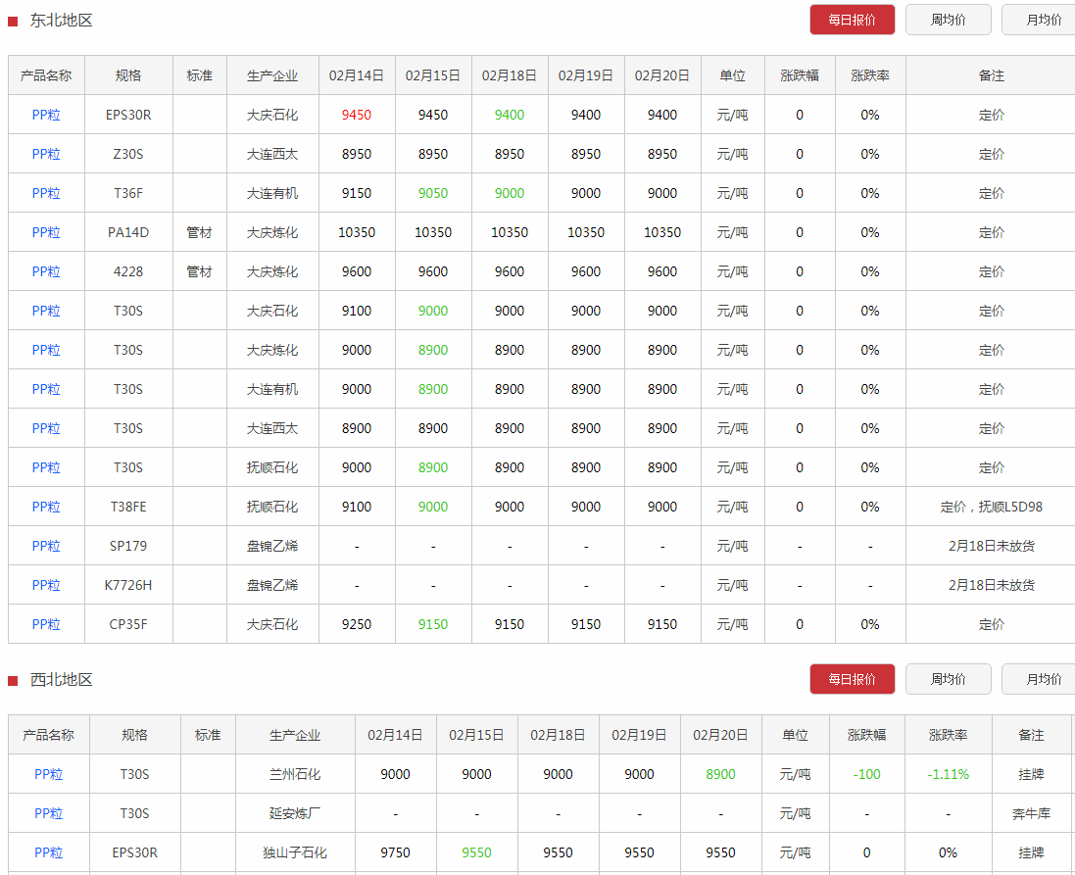Click PP粒 link in the K7726H row

(46, 585)
